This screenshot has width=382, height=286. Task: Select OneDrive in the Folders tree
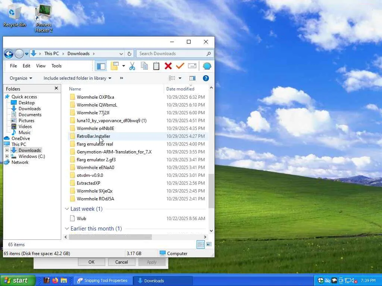pos(21,139)
